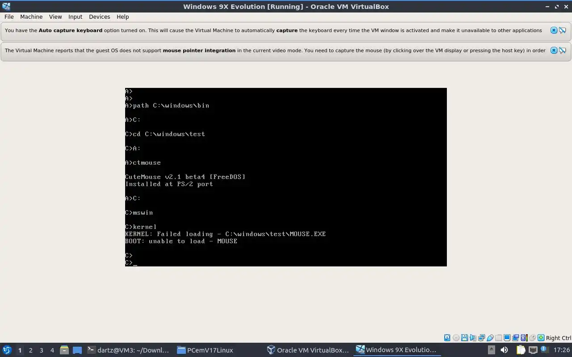Viewport: 572px width, 357px height.
Task: Minimize the VirtualBox VM window
Action: pos(547,7)
